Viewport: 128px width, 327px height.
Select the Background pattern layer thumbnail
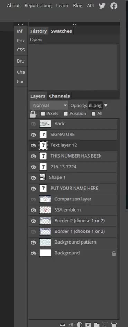pyautogui.click(x=45, y=242)
